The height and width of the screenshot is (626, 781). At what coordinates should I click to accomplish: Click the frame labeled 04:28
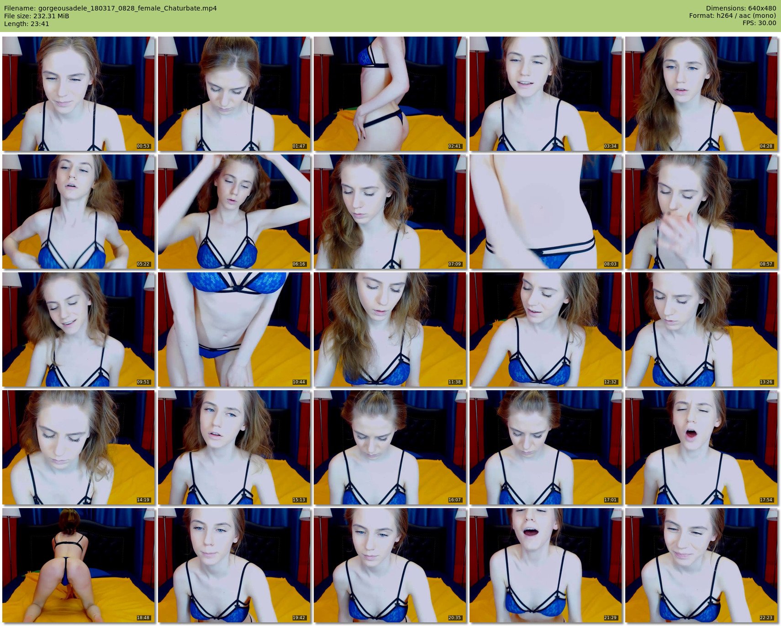[x=701, y=94]
